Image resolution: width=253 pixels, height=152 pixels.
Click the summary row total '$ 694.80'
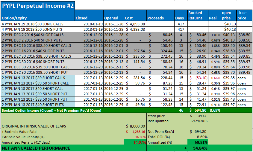click(198, 110)
